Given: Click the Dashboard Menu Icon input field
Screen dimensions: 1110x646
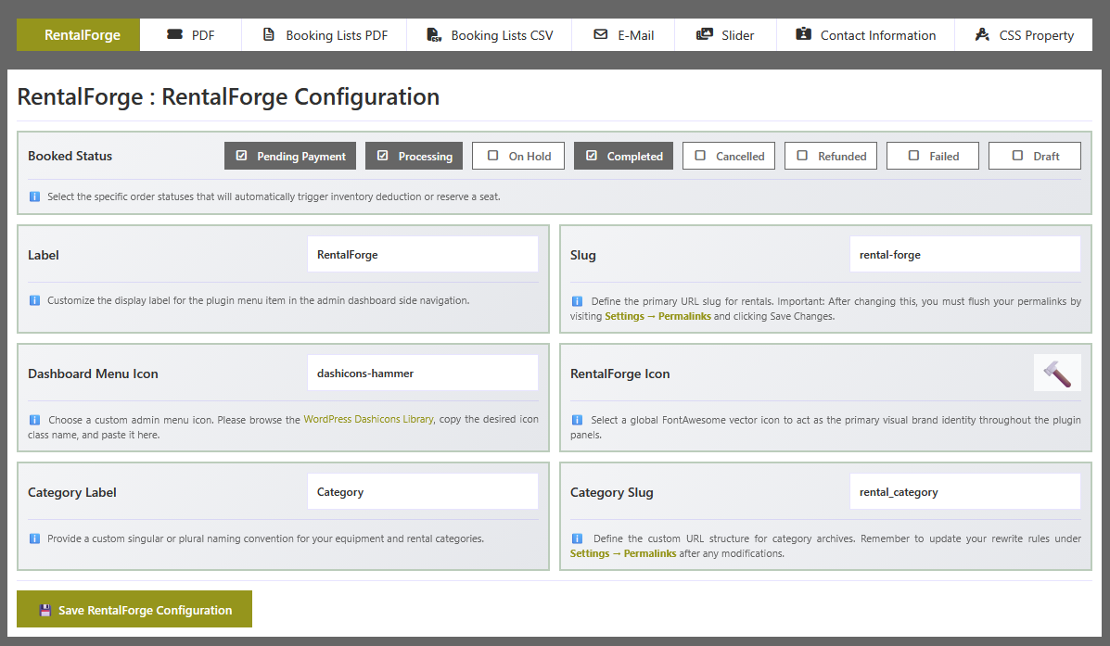Looking at the screenshot, I should pos(423,373).
